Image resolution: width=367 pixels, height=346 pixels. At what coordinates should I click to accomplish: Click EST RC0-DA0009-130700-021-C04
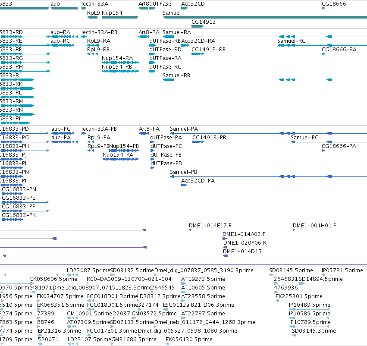click(x=129, y=279)
